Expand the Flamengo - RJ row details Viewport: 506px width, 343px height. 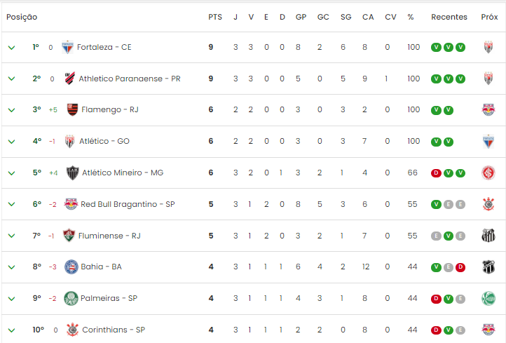[12, 110]
